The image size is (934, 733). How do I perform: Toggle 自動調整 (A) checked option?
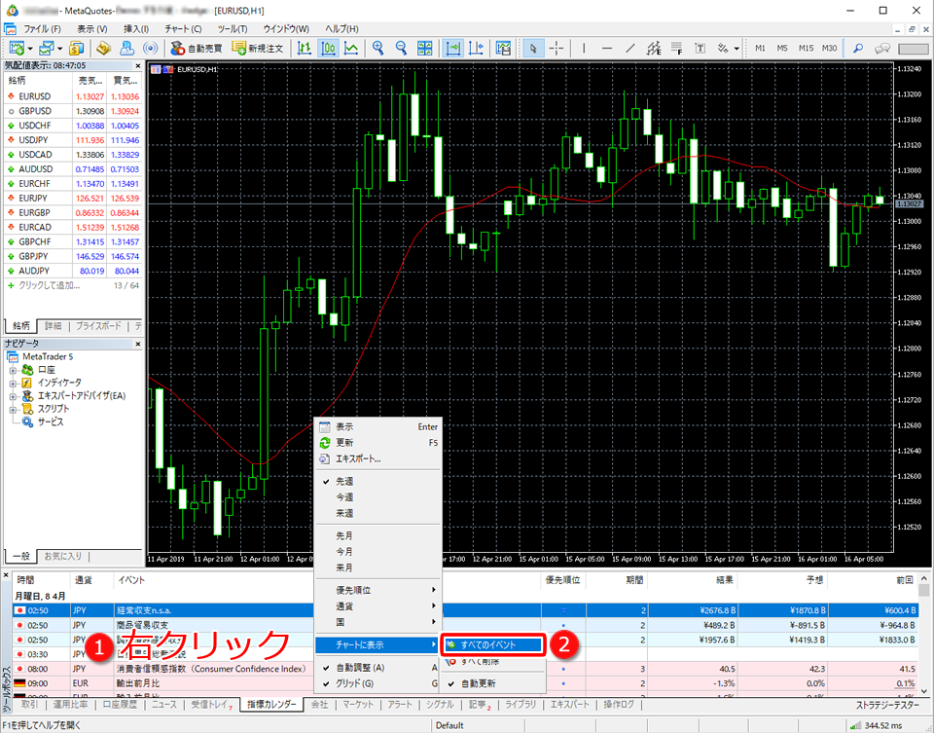(x=359, y=668)
